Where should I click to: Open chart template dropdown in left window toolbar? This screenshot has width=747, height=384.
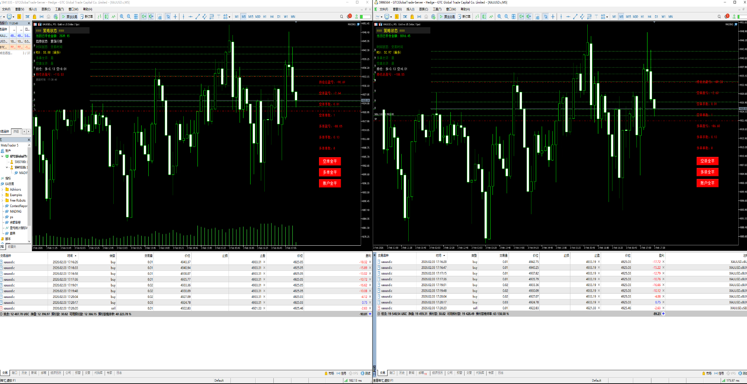[x=13, y=17]
